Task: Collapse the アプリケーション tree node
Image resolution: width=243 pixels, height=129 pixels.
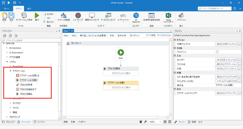Action: click(10, 71)
